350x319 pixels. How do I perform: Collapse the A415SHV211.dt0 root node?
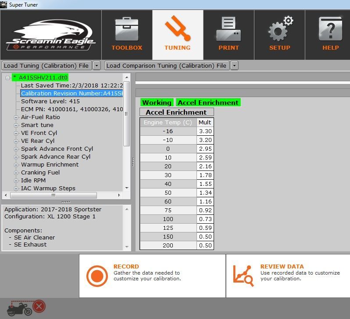[x=7, y=78]
